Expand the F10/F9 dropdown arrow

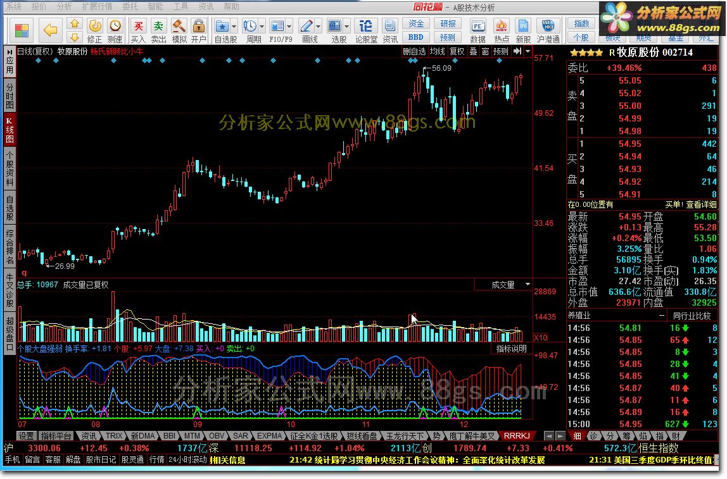(289, 27)
